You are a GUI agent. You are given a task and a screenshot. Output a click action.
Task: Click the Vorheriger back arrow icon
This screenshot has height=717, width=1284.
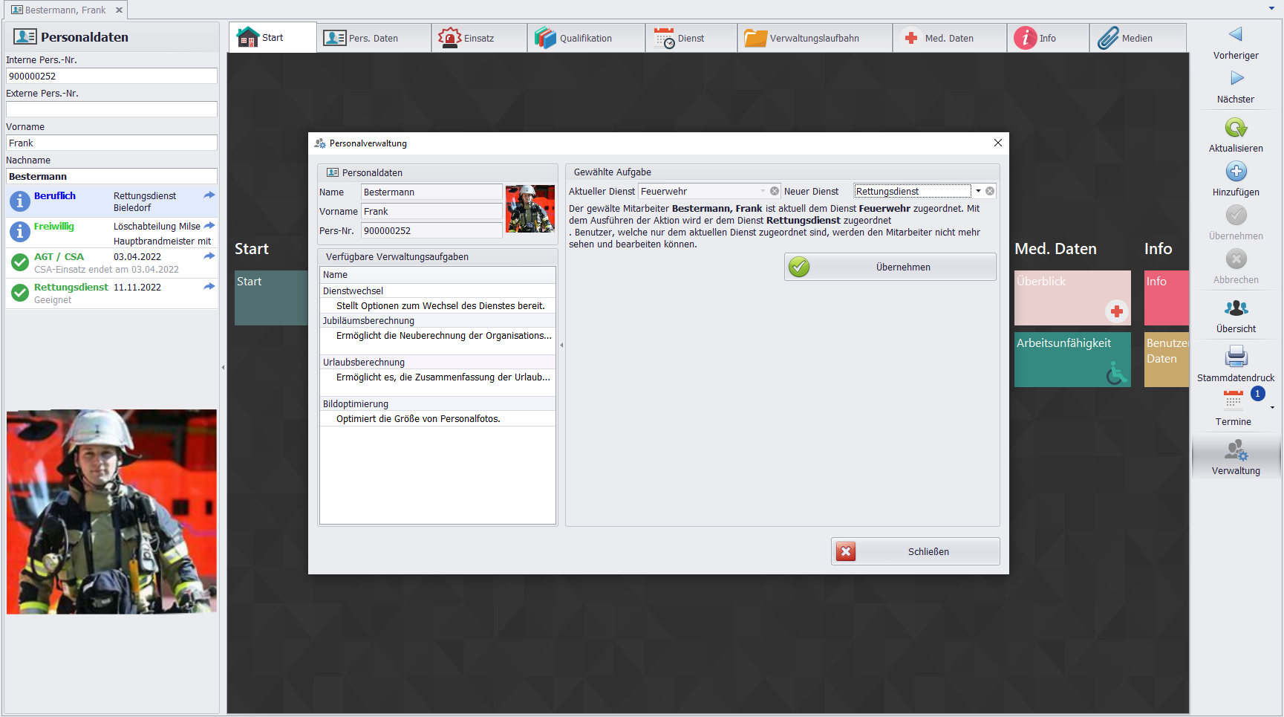[x=1235, y=34]
